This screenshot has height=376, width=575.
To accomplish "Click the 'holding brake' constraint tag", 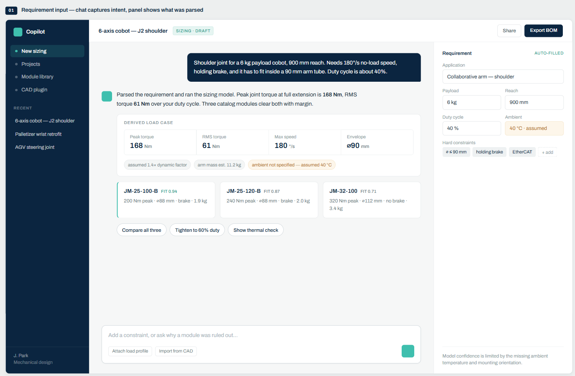I will point(489,152).
